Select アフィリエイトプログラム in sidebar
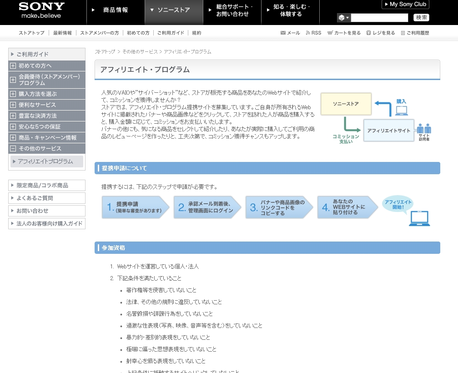Image resolution: width=458 pixels, height=373 pixels. (x=47, y=161)
